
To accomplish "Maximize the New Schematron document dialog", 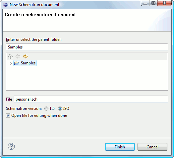I will click(153, 3).
